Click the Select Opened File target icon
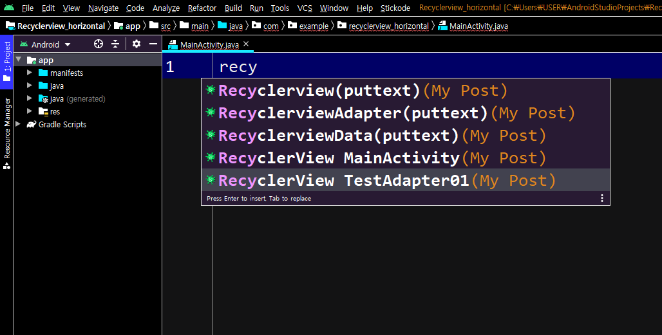662x335 pixels. (x=99, y=44)
